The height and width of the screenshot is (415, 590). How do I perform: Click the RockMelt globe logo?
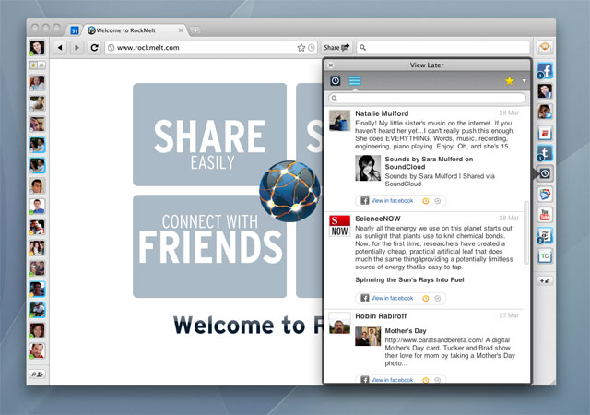(x=289, y=191)
